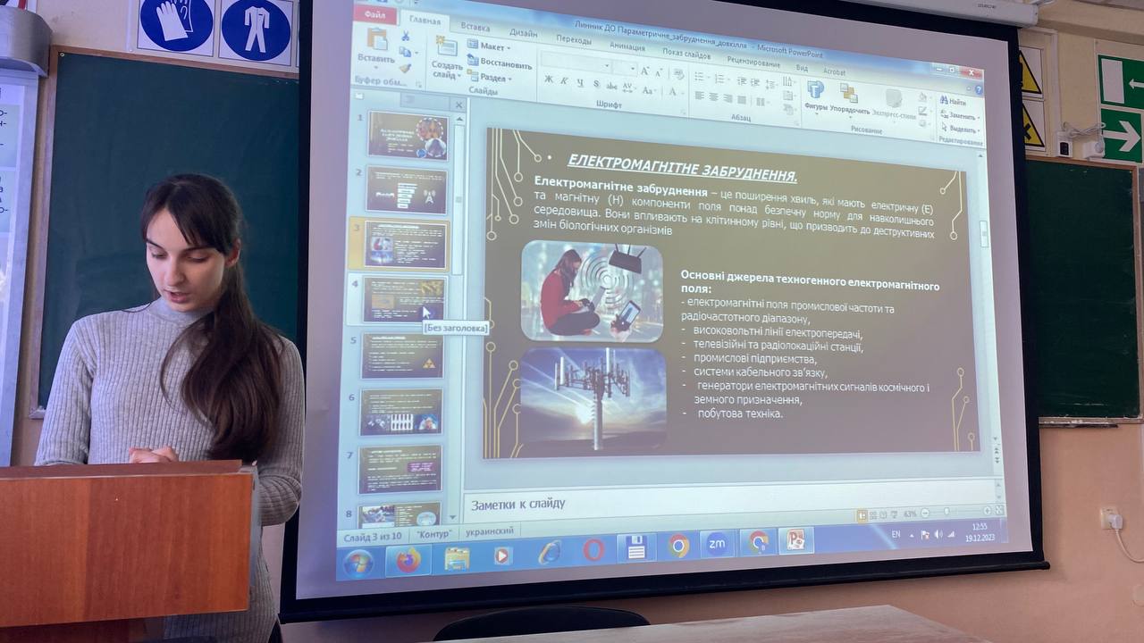The image size is (1144, 643).
Task: Open the Shapes (Фигуры) gallery icon
Action: [815, 90]
